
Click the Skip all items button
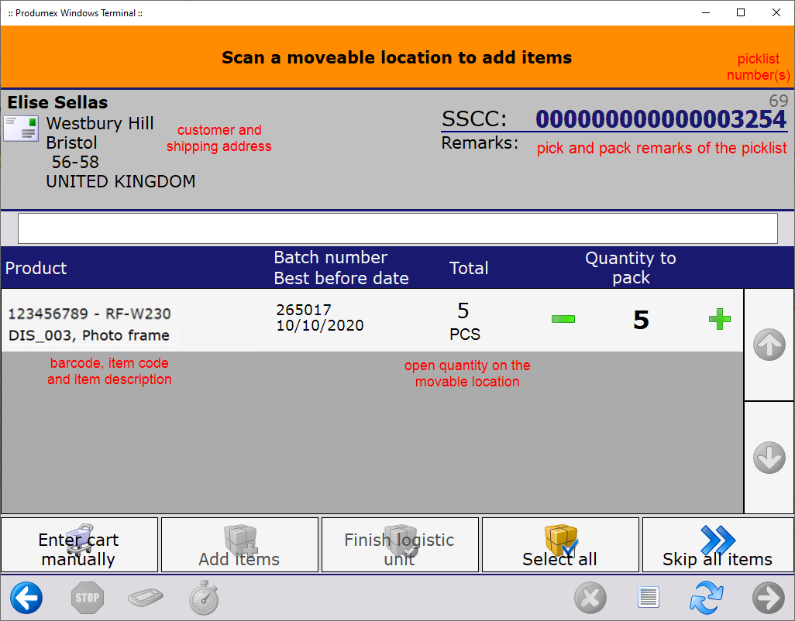[718, 545]
